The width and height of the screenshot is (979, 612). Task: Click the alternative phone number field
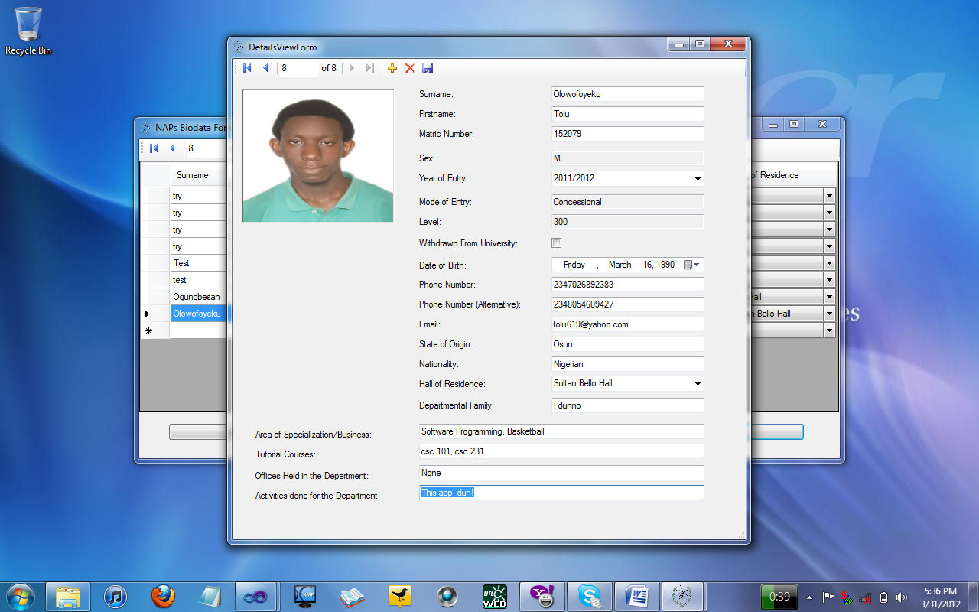(x=627, y=304)
